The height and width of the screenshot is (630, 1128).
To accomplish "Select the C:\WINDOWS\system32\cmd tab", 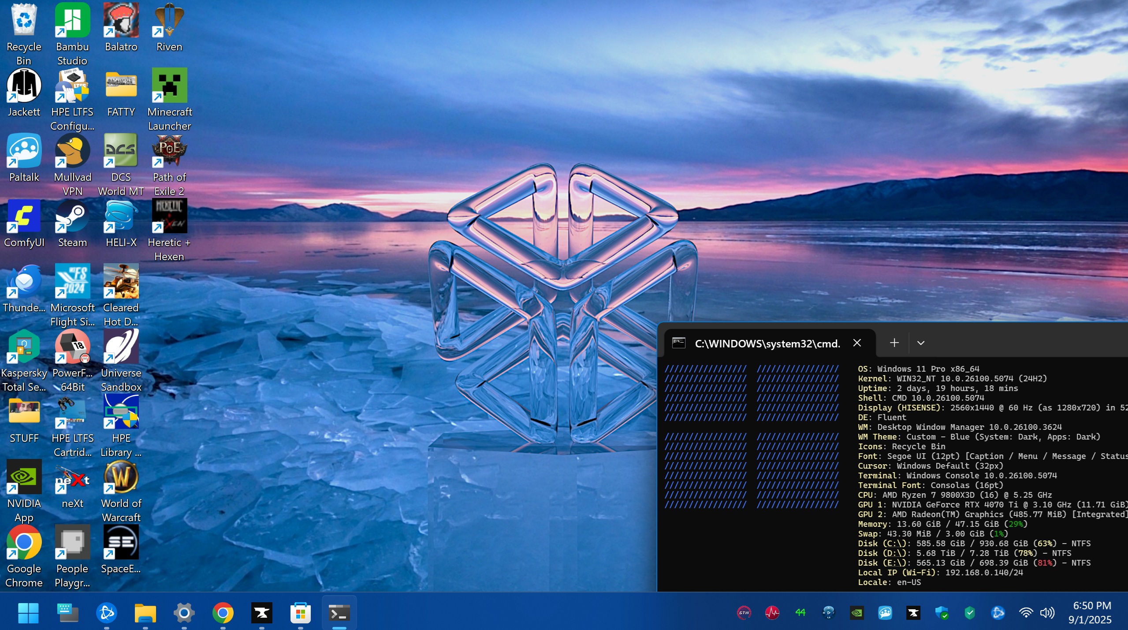I will tap(767, 343).
